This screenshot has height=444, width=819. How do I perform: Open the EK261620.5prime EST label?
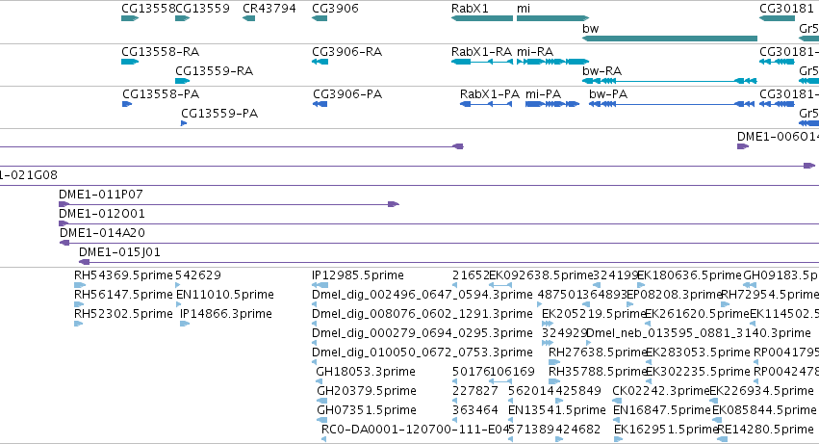[x=697, y=314]
